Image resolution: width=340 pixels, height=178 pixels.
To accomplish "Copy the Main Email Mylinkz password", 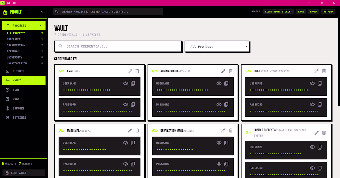I will pyautogui.click(x=133, y=164).
